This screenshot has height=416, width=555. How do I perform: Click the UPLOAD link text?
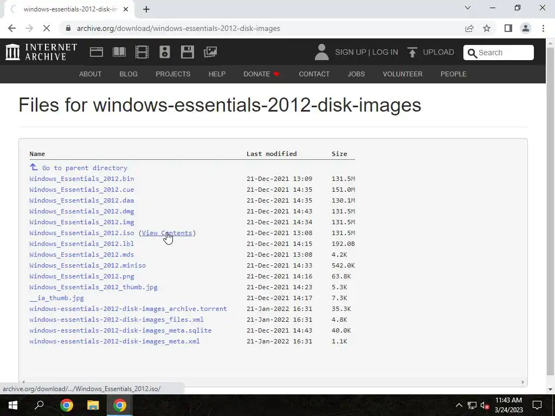[x=438, y=52]
